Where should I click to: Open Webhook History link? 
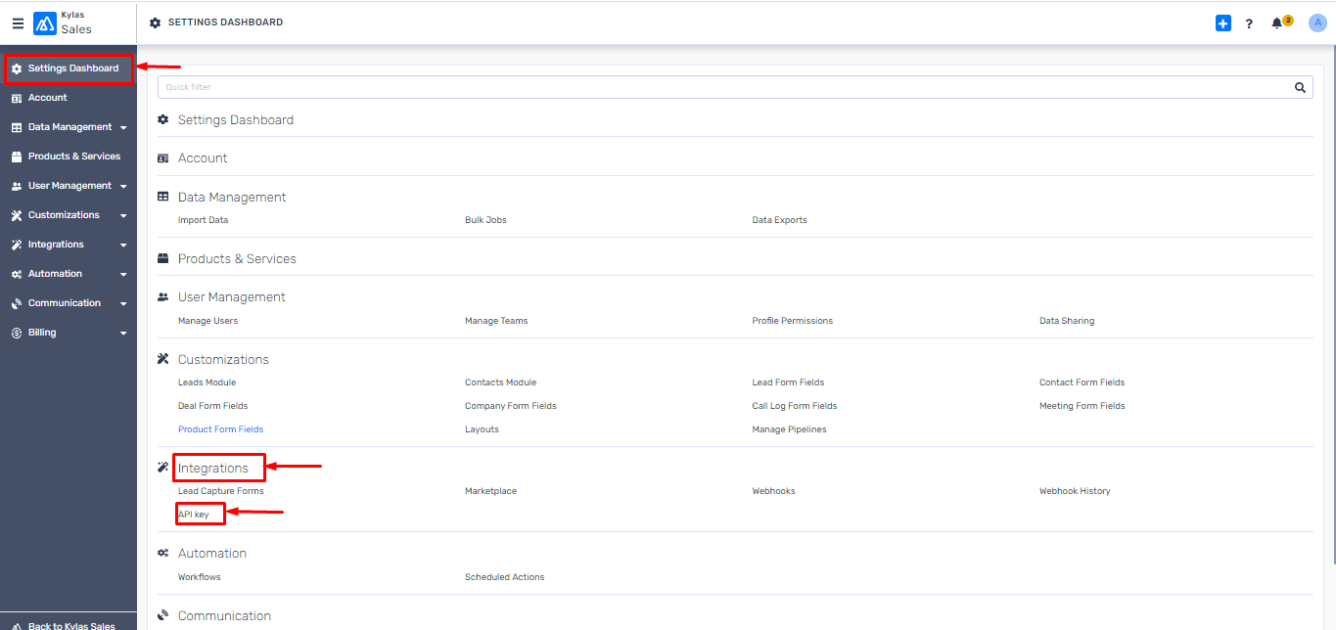(x=1075, y=491)
